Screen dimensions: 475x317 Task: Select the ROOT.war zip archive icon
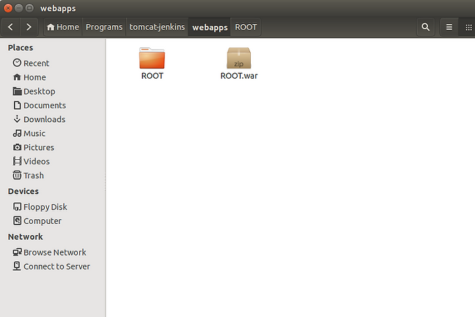239,58
